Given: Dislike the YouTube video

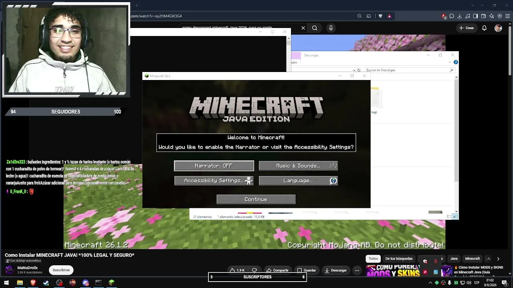Looking at the screenshot, I should pyautogui.click(x=254, y=270).
